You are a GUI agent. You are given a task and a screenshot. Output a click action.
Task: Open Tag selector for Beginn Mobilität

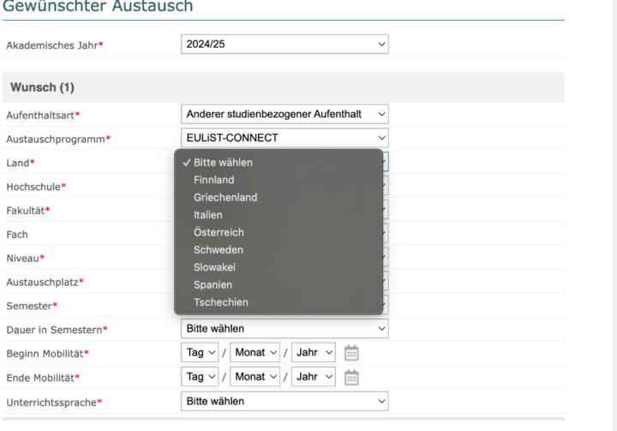click(202, 352)
